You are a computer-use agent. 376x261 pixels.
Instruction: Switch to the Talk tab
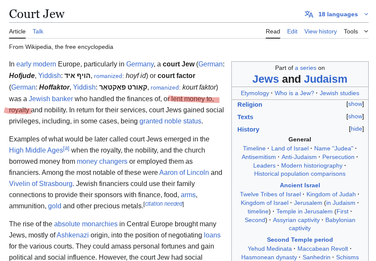pyautogui.click(x=38, y=31)
